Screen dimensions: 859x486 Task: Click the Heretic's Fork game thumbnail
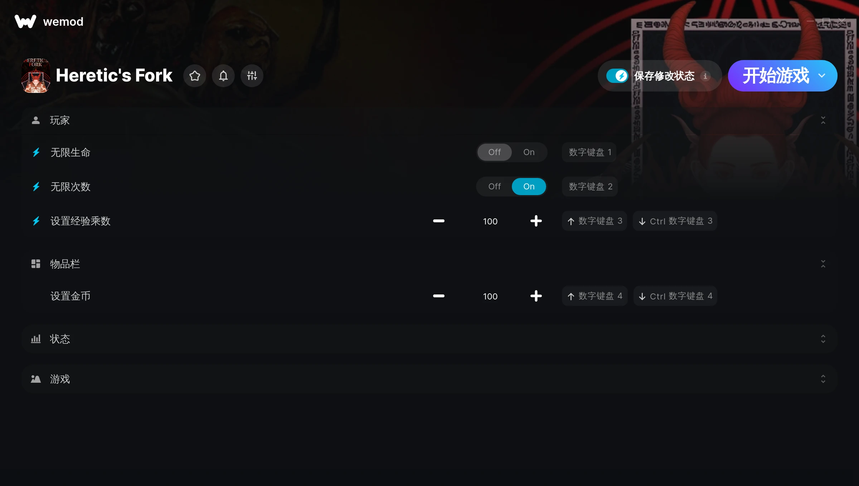pyautogui.click(x=36, y=76)
